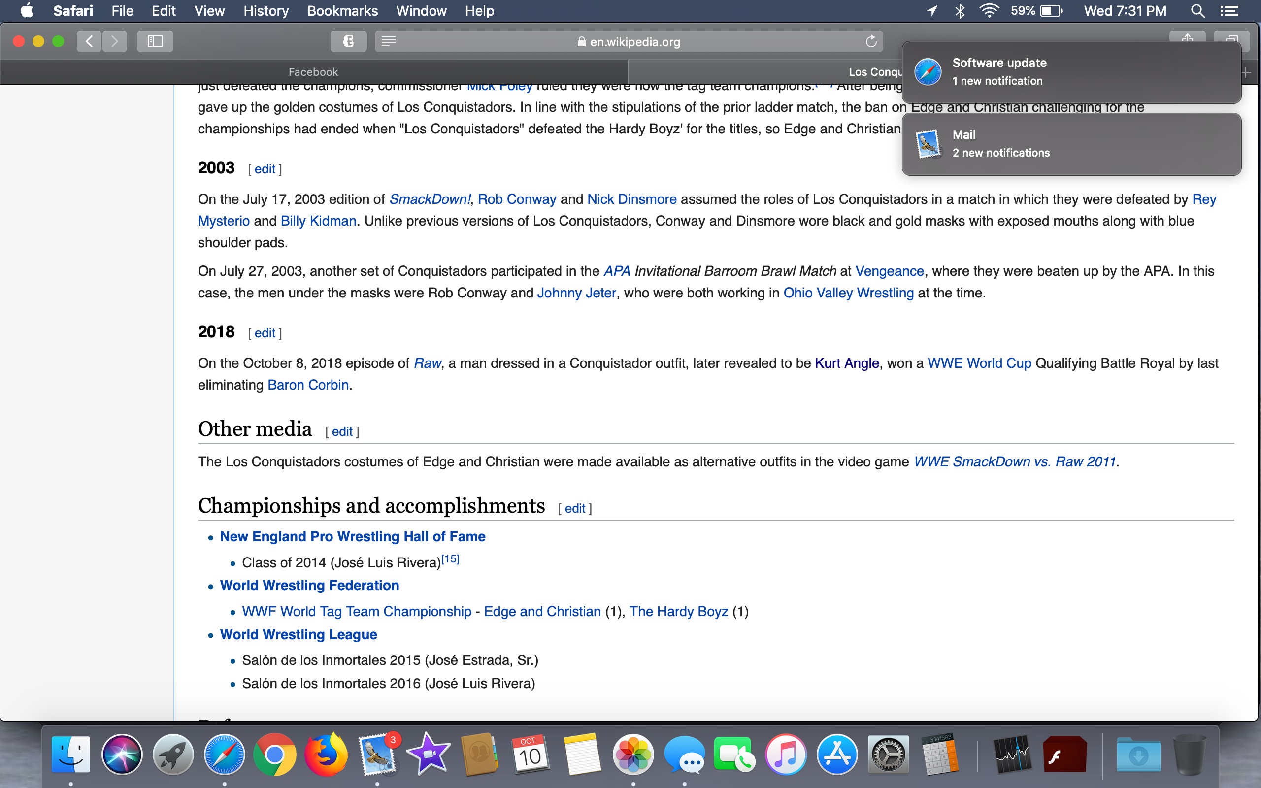Image resolution: width=1261 pixels, height=788 pixels.
Task: Launch Siri from the Dock
Action: [122, 754]
